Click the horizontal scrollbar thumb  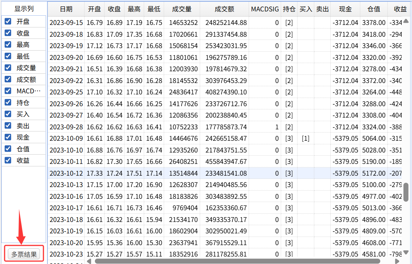pyautogui.click(x=238, y=261)
